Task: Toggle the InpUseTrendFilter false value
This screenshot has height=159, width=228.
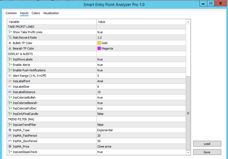Action: pyautogui.click(x=141, y=125)
